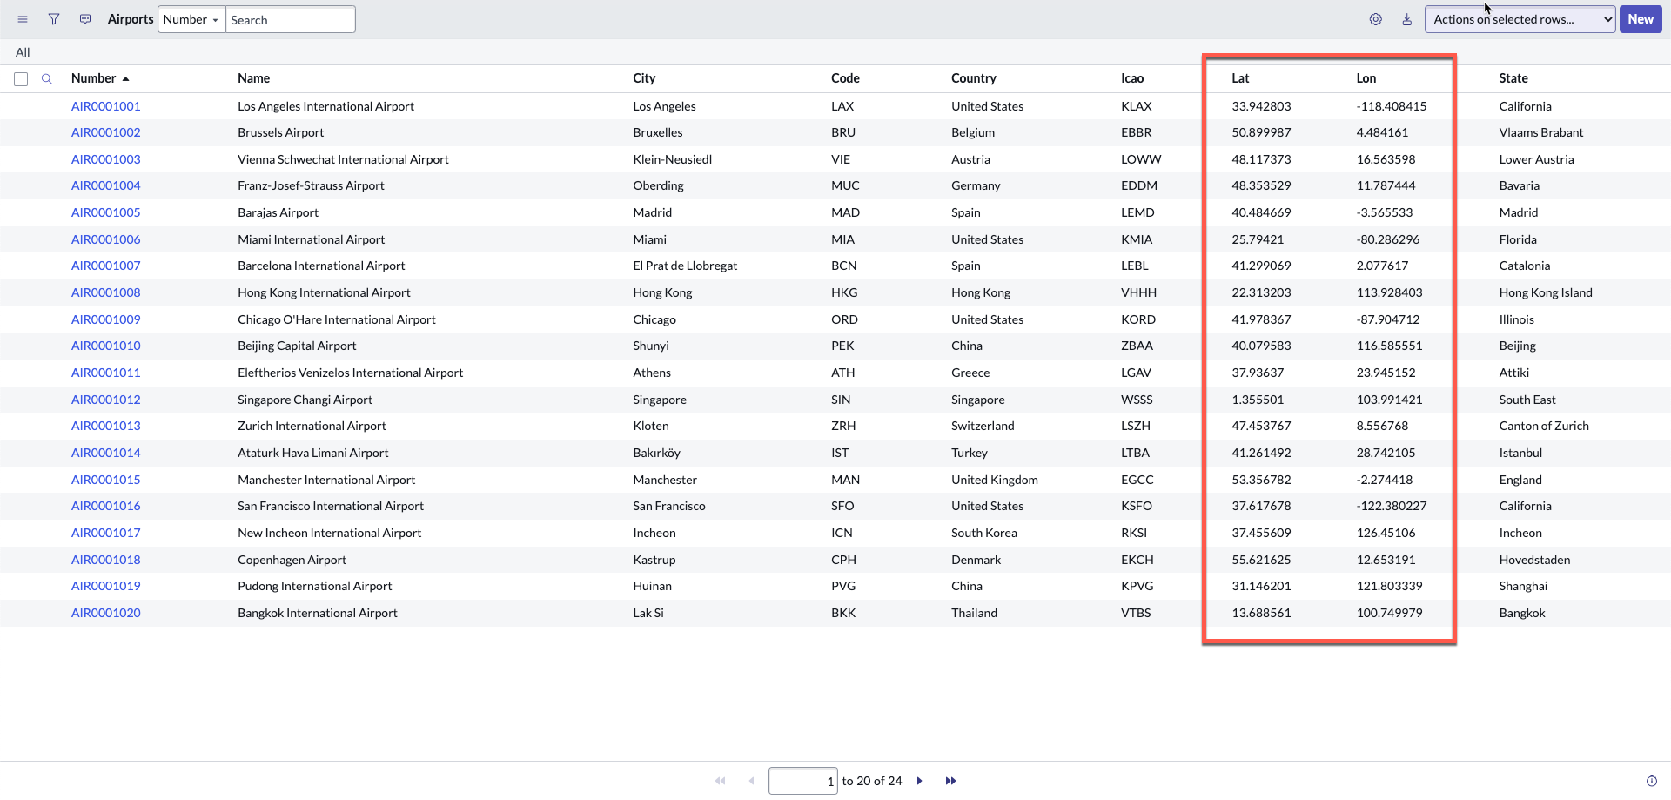Image resolution: width=1671 pixels, height=800 pixels.
Task: Sort by the Country column header
Action: tap(973, 78)
